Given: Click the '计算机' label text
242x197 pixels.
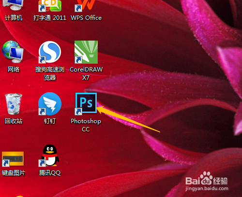Looking at the screenshot, I should pyautogui.click(x=14, y=18).
